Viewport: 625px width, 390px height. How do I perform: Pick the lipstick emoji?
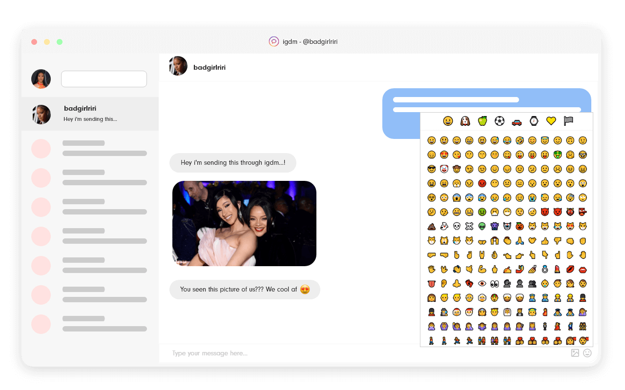(558, 269)
